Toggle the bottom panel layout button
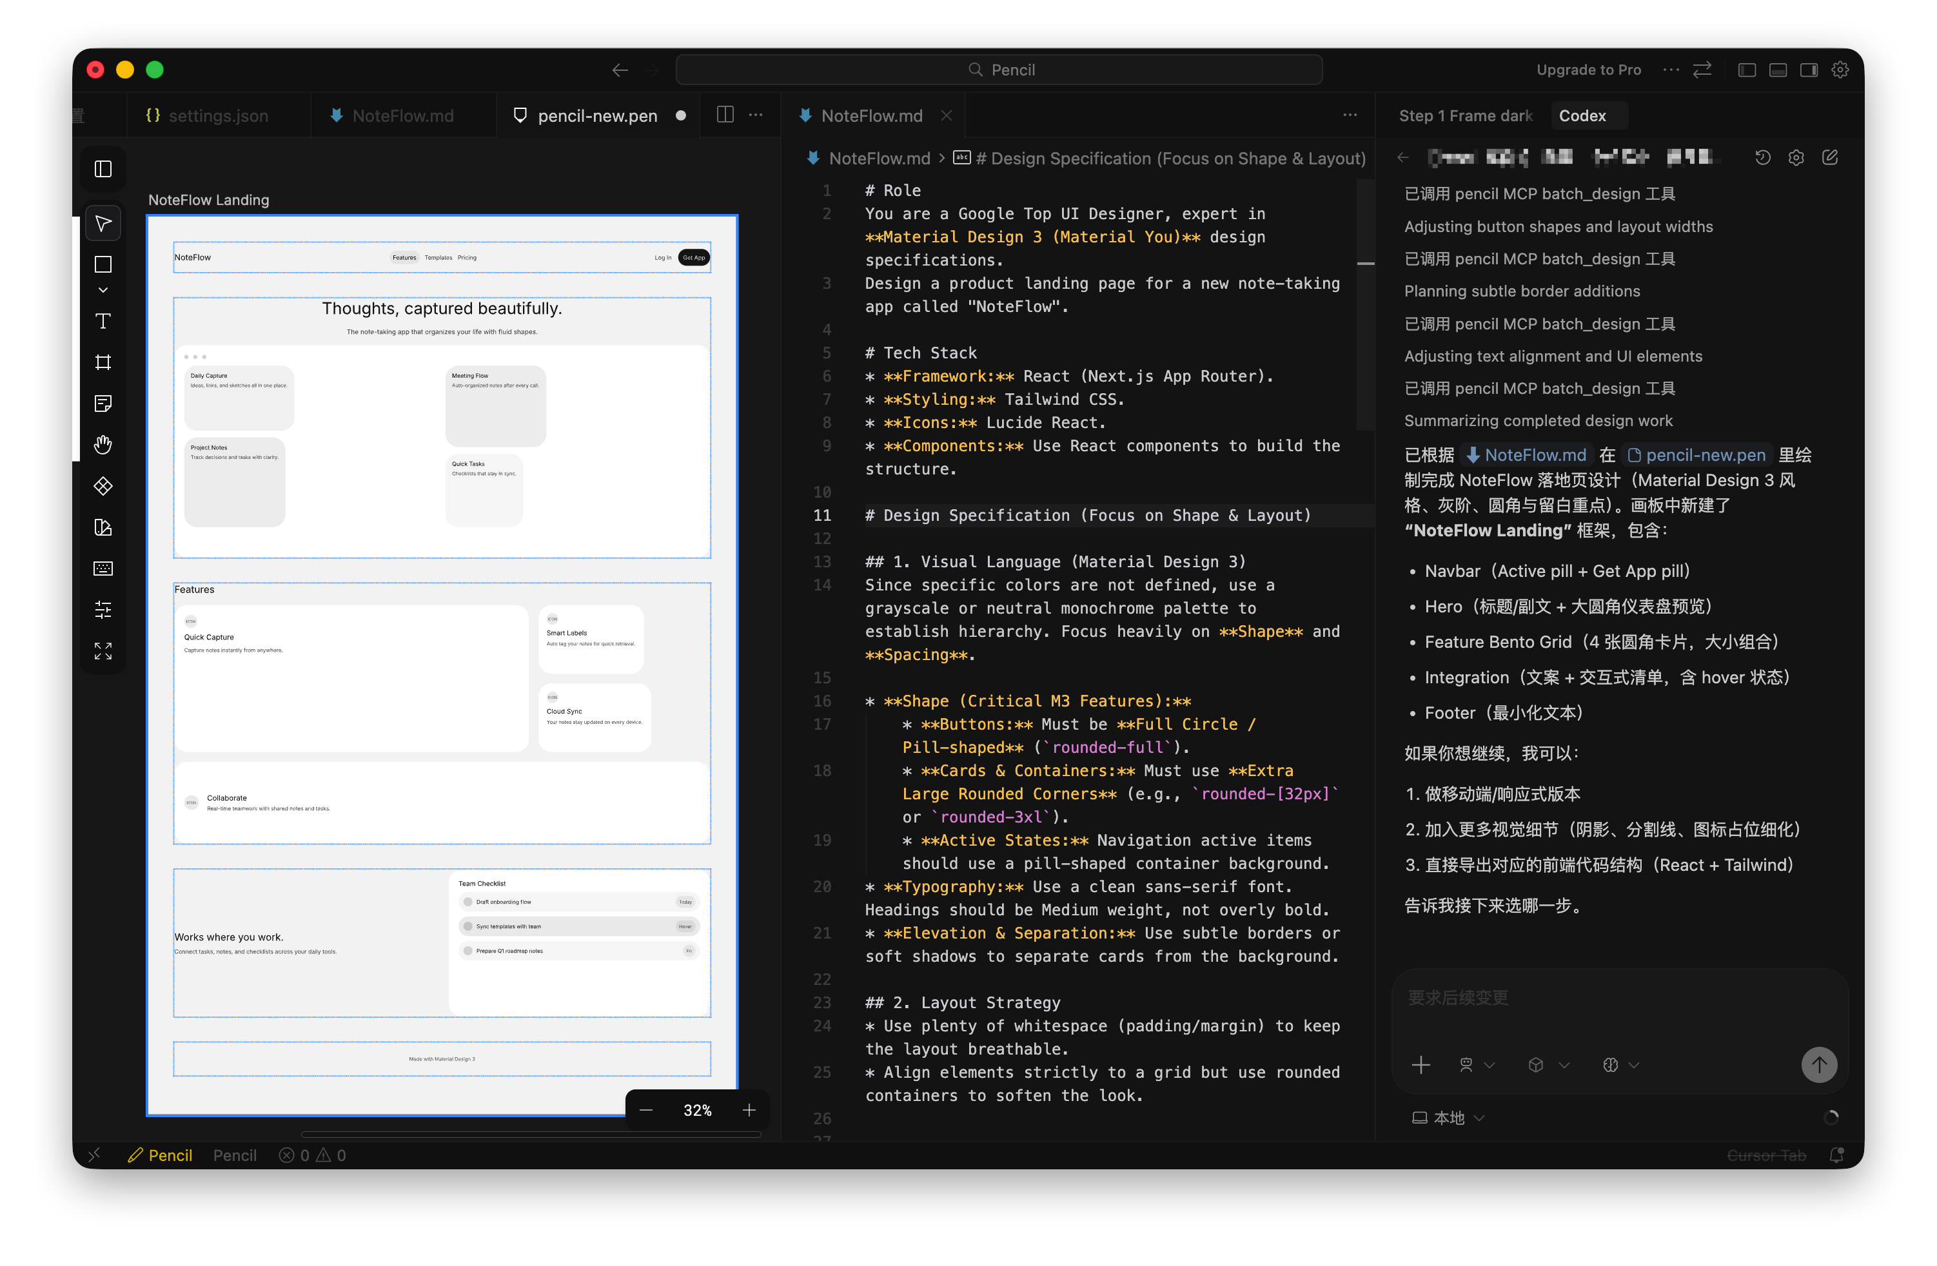 (1778, 70)
